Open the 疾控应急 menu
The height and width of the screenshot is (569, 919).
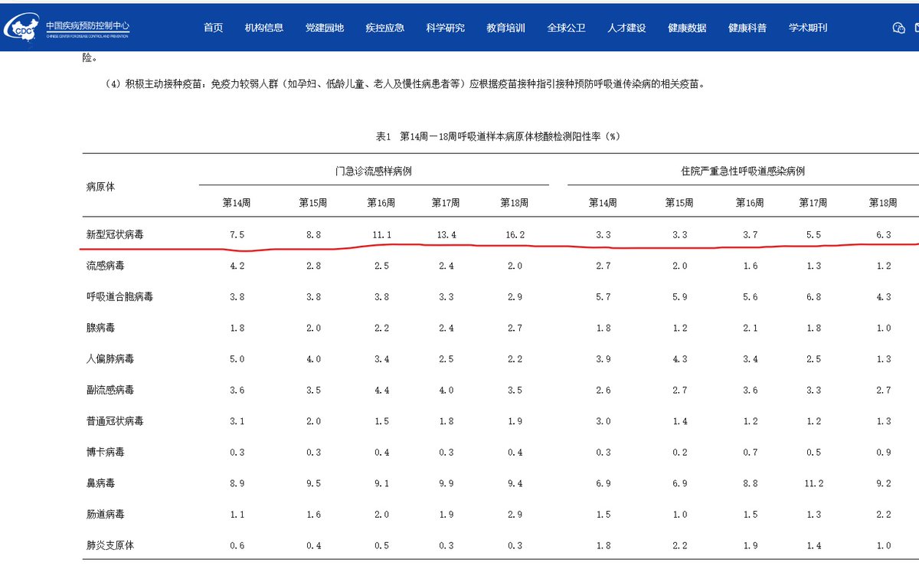tap(385, 28)
